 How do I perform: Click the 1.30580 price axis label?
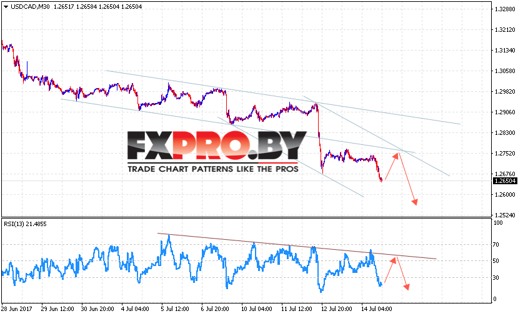pos(505,71)
